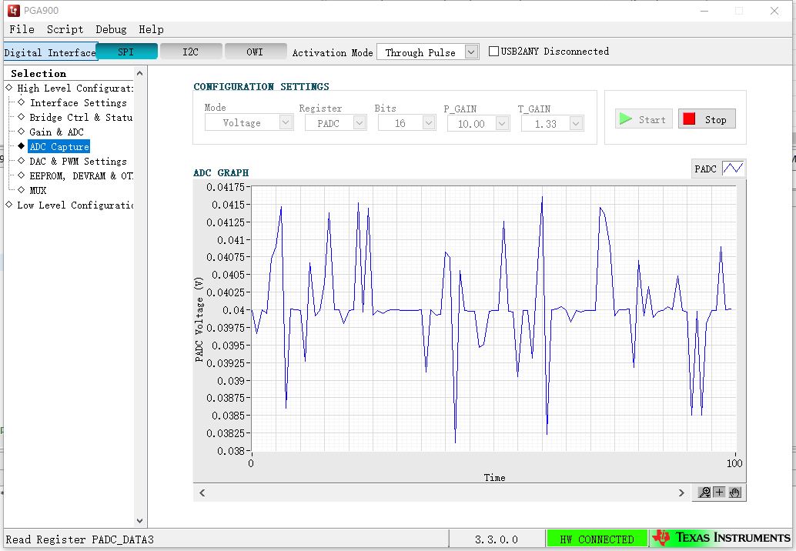This screenshot has height=551, width=796.
Task: Select DAC & PWM Settings tree item
Action: coord(79,162)
